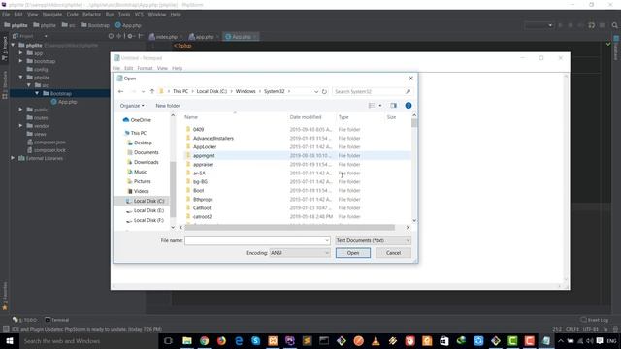Screen dimensions: 621x349
Task: Open Skype from the taskbar
Action: pyautogui.click(x=256, y=340)
